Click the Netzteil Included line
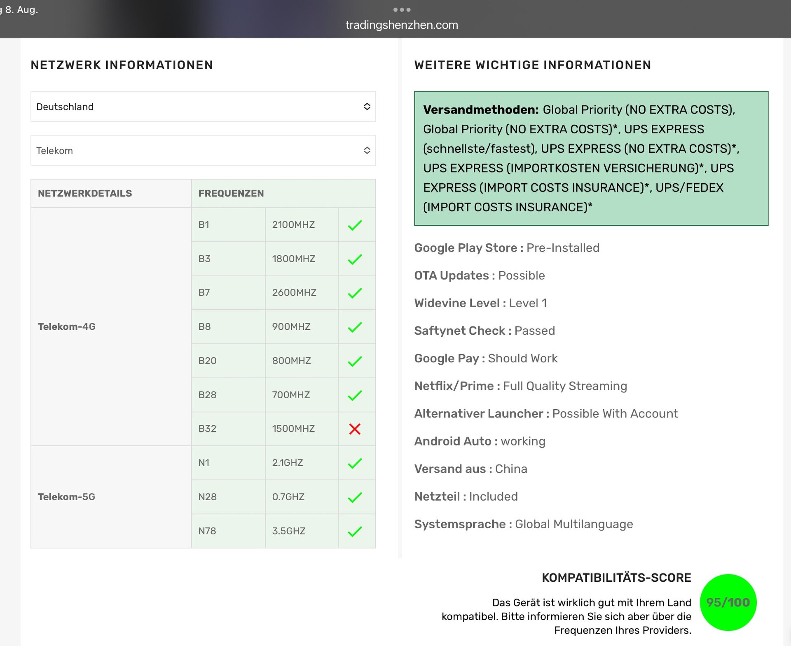This screenshot has height=646, width=791. pyautogui.click(x=466, y=496)
